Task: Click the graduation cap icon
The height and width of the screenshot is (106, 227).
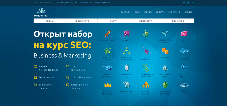Action: click(67, 66)
